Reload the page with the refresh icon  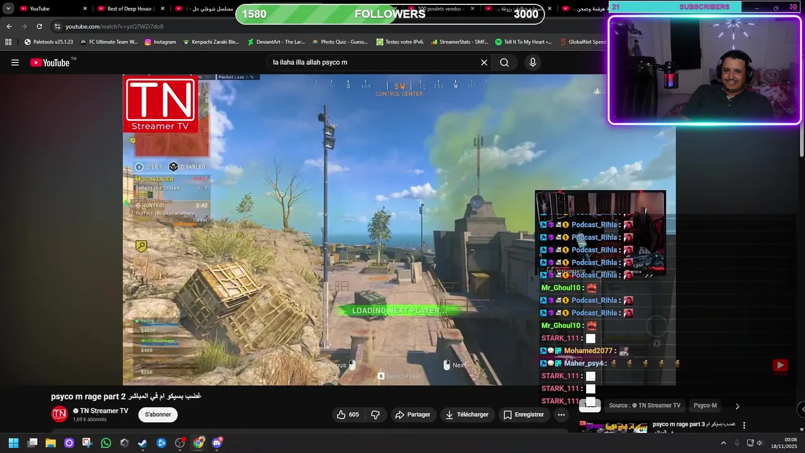[39, 26]
